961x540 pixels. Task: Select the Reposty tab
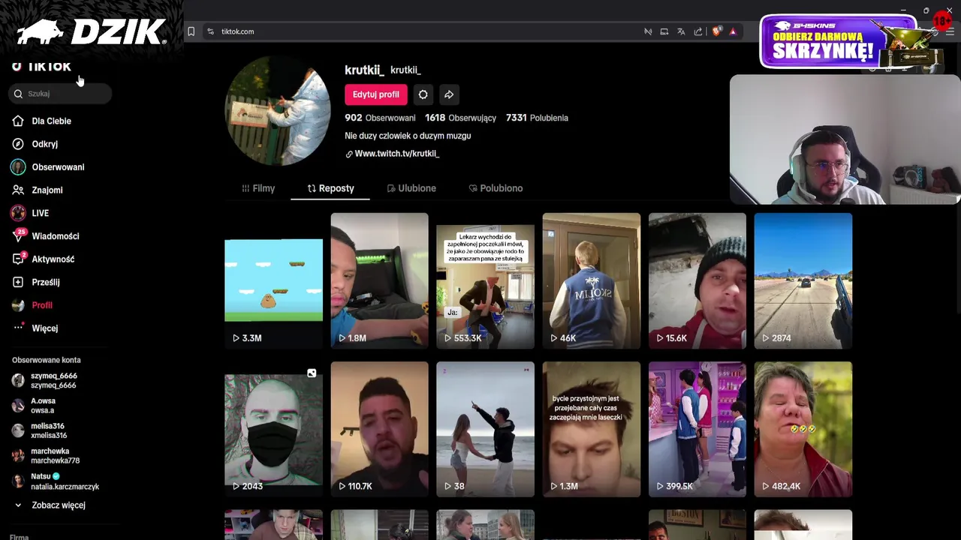tap(330, 188)
